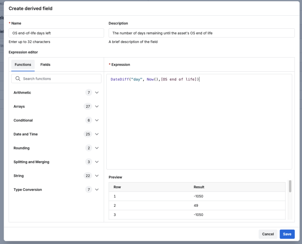Cancel creating the derived field
The width and height of the screenshot is (302, 244).
(x=268, y=234)
